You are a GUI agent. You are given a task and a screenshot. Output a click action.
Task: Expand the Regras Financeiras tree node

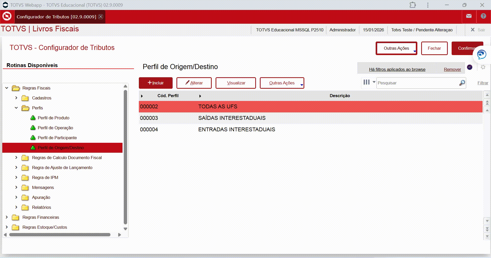click(7, 217)
